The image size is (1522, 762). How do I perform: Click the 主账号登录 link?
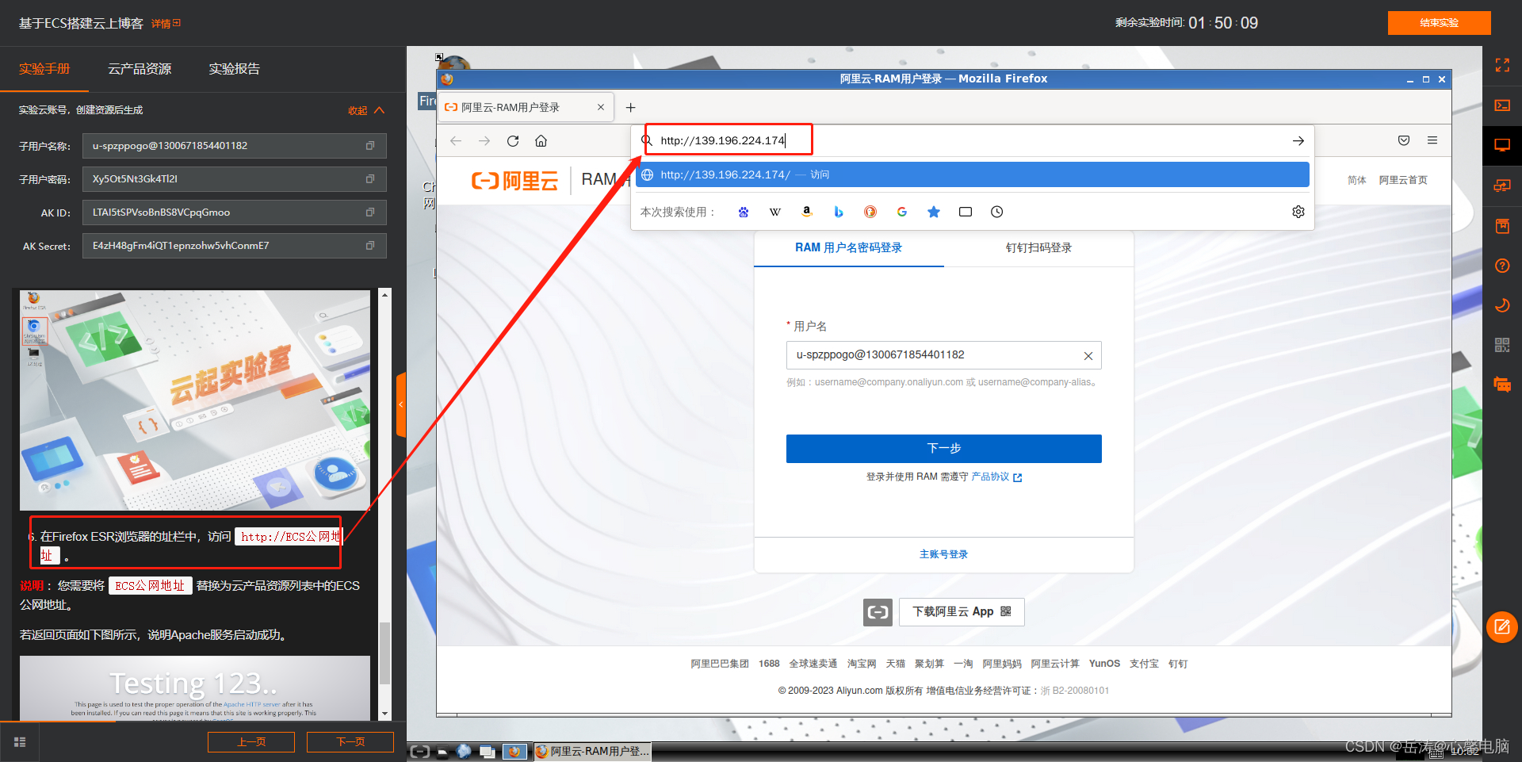[x=943, y=554]
